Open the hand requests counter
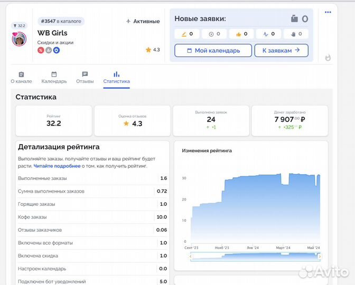Image resolution: width=355 pixels, height=285 pixels. point(296,34)
